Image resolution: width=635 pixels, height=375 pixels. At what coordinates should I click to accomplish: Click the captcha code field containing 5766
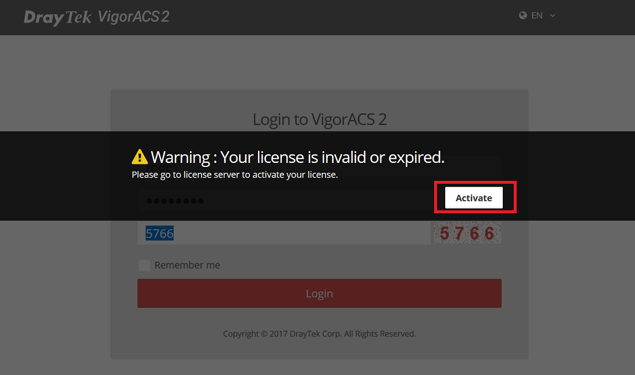click(x=283, y=233)
